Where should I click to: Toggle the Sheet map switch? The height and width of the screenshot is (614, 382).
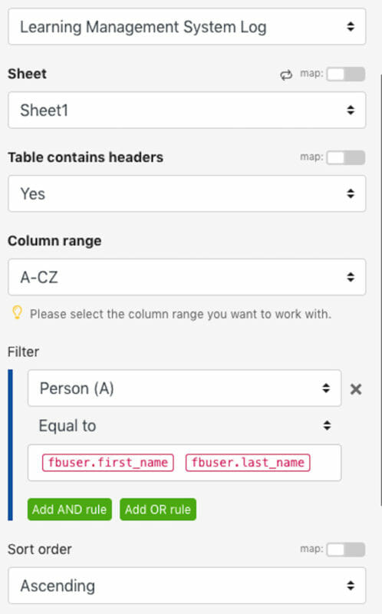coord(346,74)
